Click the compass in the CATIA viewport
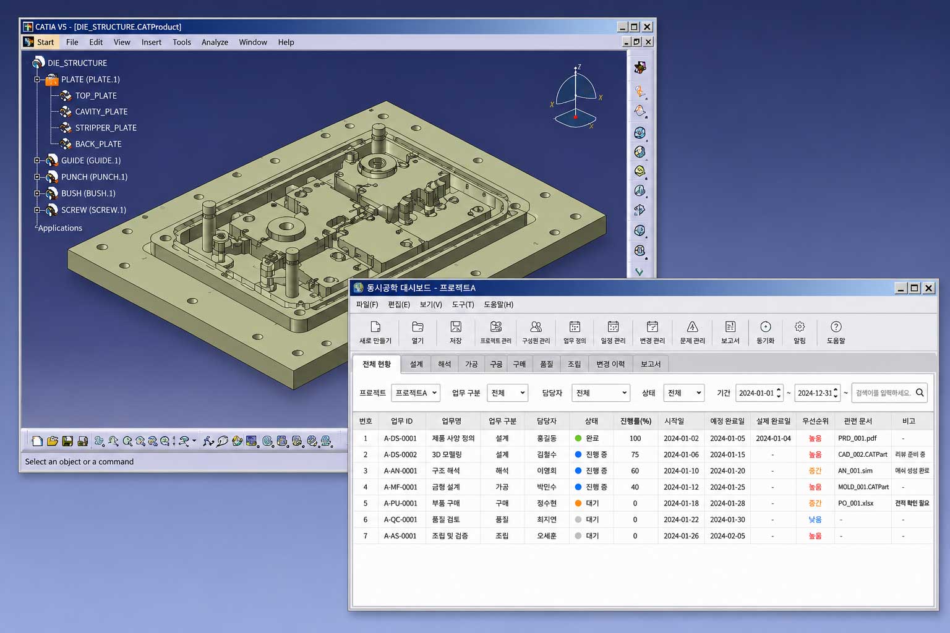 tap(576, 96)
